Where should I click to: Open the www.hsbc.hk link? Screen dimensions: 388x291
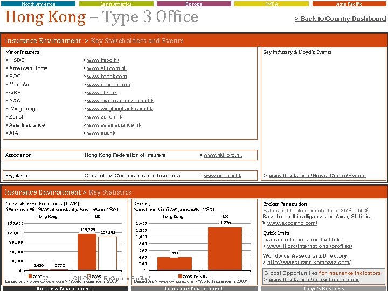coord(103,60)
